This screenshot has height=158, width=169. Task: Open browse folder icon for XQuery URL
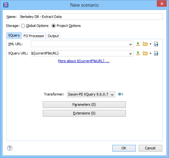145,53
